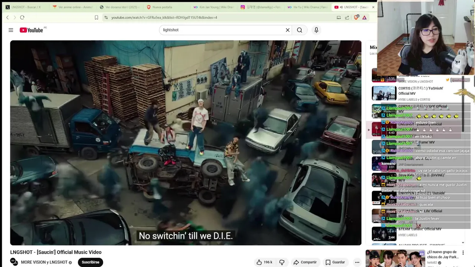Click the magnifying glass search button

click(x=299, y=30)
